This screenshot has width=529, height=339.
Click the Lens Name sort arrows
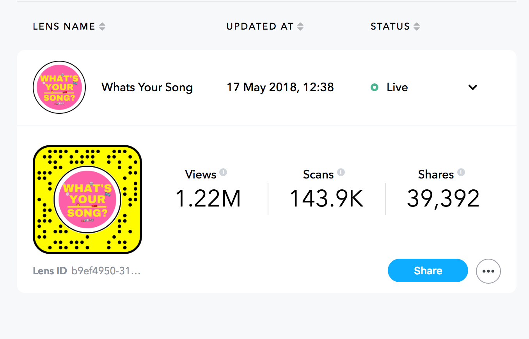(x=102, y=26)
